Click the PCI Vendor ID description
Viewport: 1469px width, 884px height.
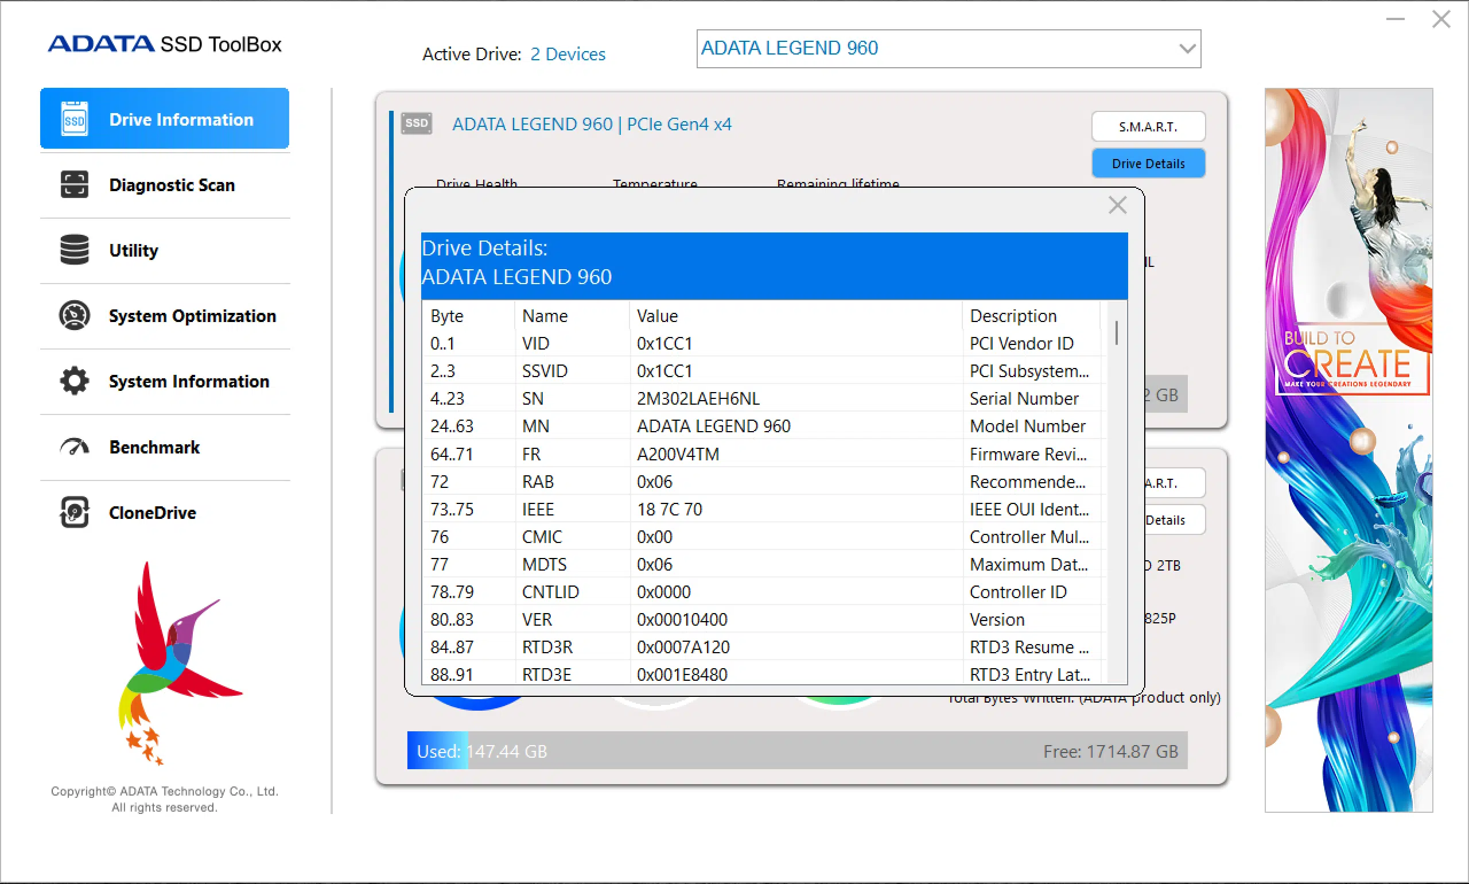tap(1021, 343)
